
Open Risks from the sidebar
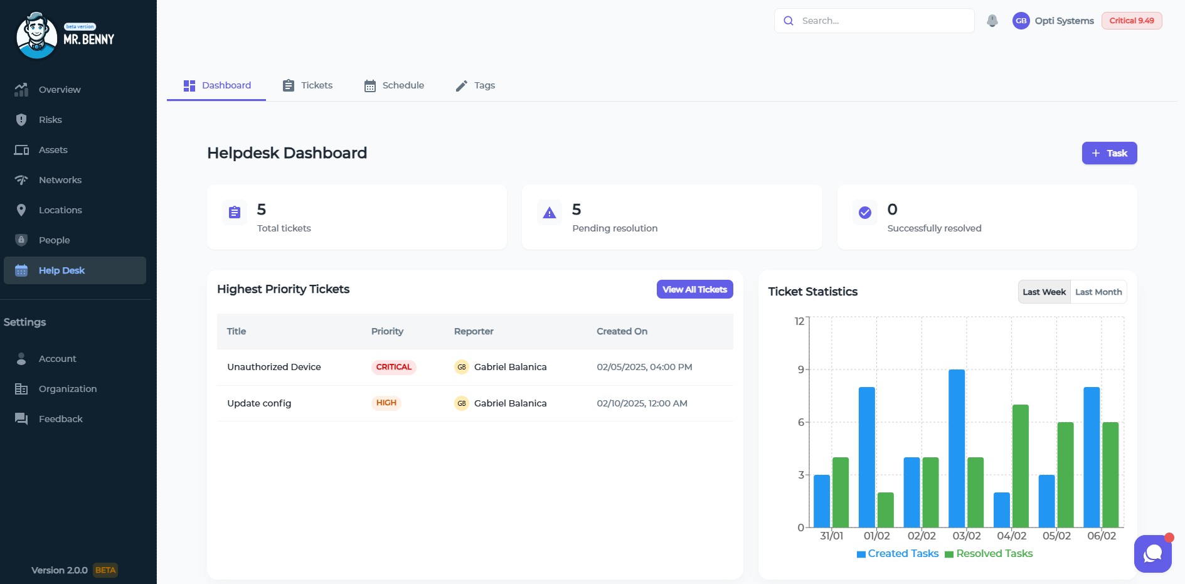(50, 120)
